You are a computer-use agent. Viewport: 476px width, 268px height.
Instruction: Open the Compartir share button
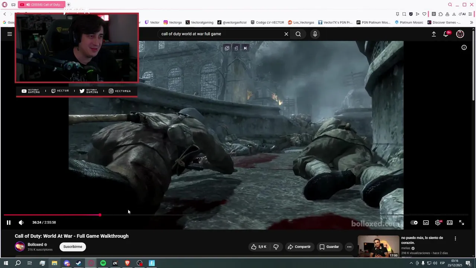pyautogui.click(x=299, y=247)
